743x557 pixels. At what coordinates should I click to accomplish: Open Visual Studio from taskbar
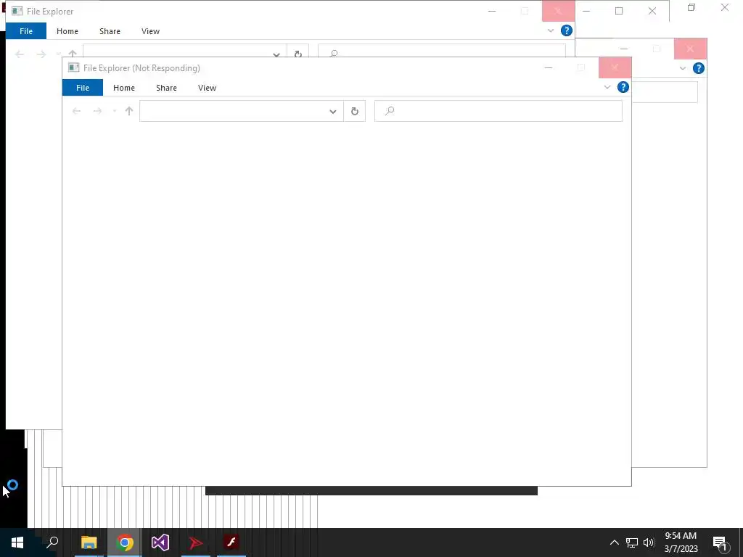[x=160, y=542]
